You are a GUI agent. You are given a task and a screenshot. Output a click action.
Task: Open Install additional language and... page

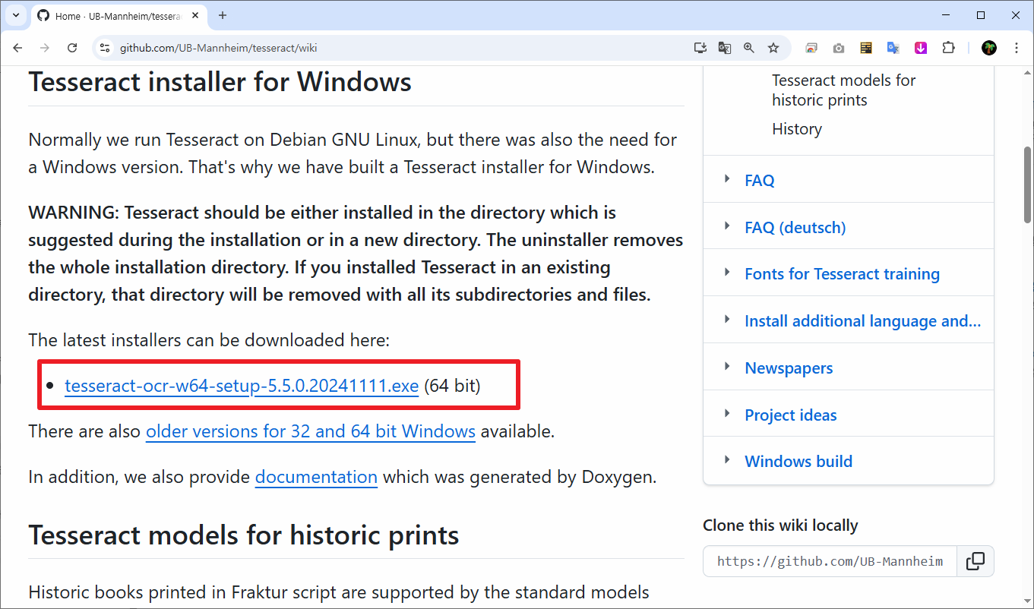863,321
